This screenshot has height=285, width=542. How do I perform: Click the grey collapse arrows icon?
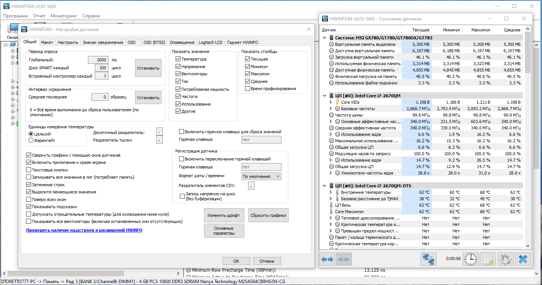(x=343, y=259)
